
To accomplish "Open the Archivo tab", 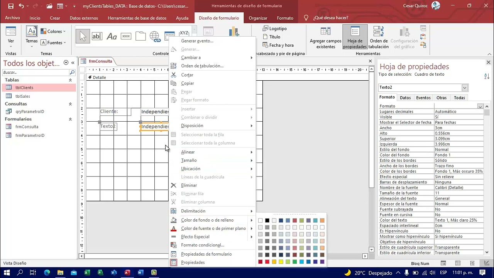I will [x=12, y=18].
